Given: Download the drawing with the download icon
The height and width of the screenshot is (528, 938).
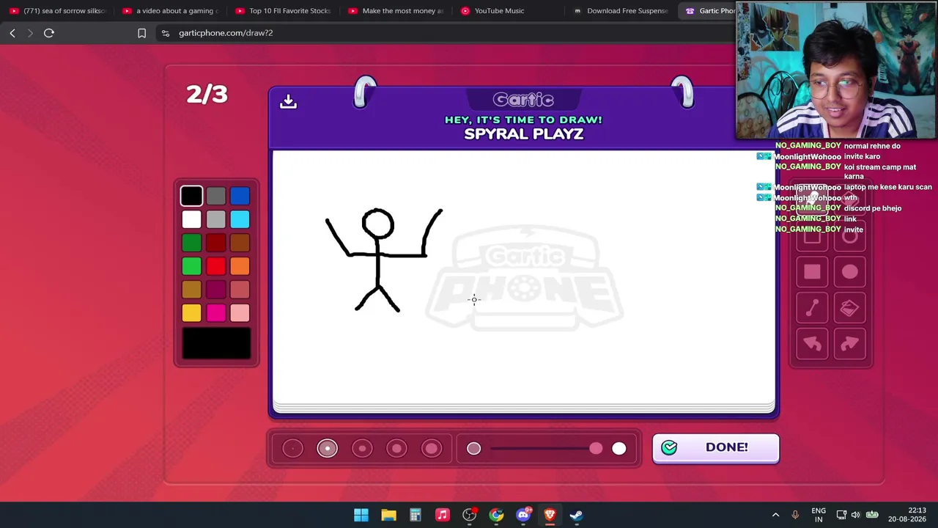Looking at the screenshot, I should click(288, 101).
